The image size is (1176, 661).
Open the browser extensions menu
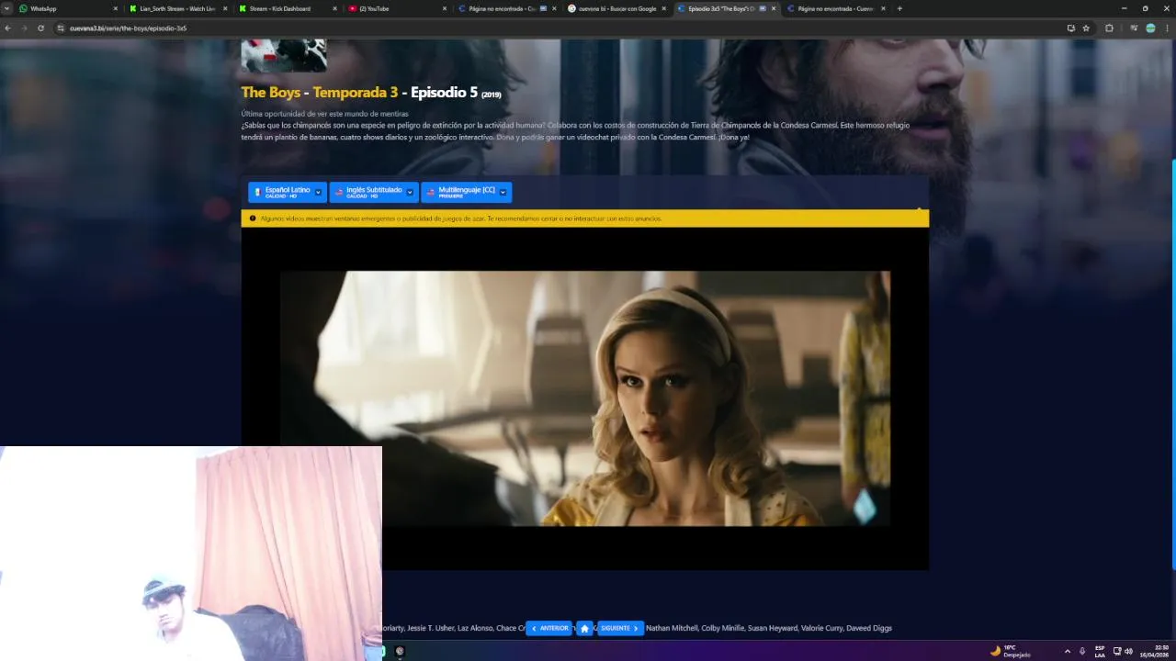(1109, 28)
